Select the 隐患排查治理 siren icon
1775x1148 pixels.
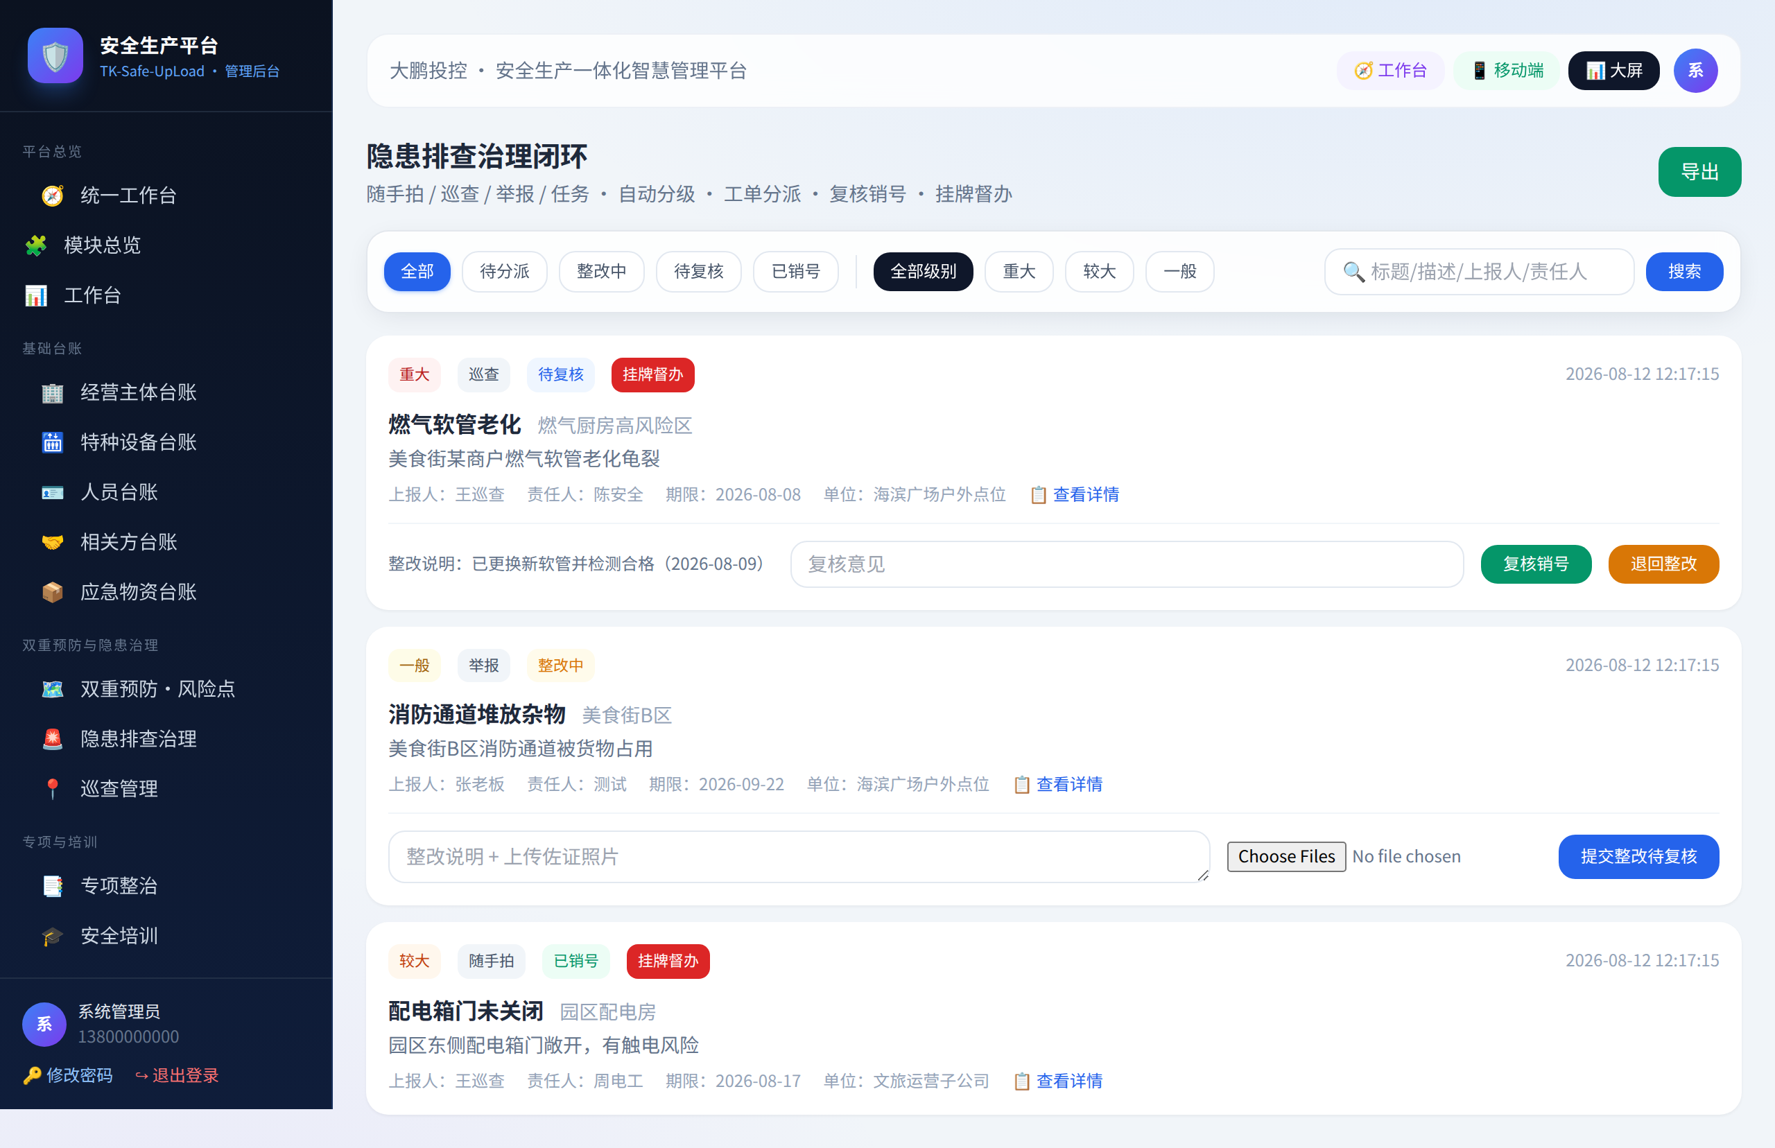(x=52, y=739)
